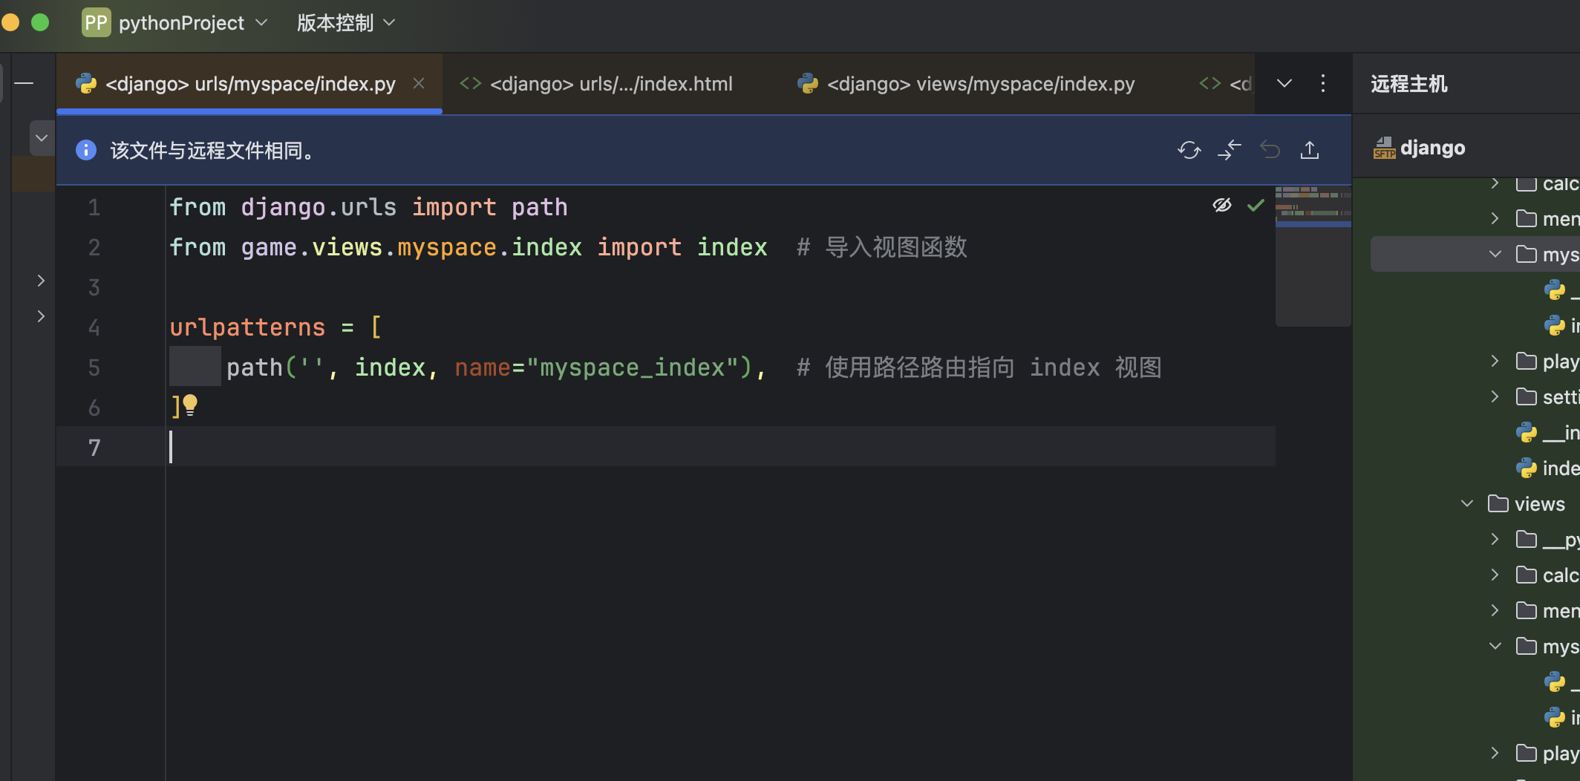The width and height of the screenshot is (1580, 781).
Task: Select the views folder
Action: pyautogui.click(x=1527, y=504)
